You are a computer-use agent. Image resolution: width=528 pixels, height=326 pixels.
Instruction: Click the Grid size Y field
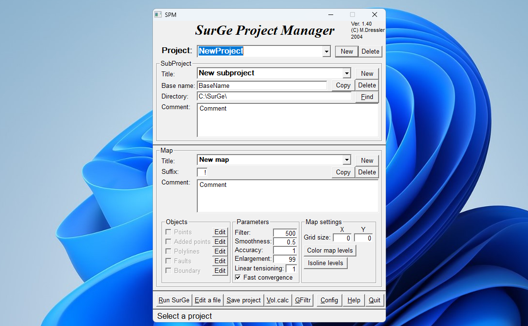364,238
